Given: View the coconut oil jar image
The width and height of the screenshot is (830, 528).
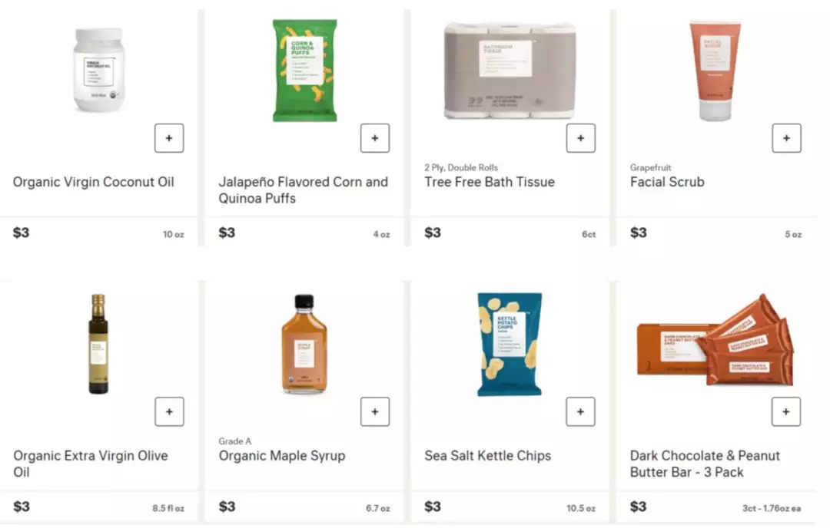Looking at the screenshot, I should (98, 70).
